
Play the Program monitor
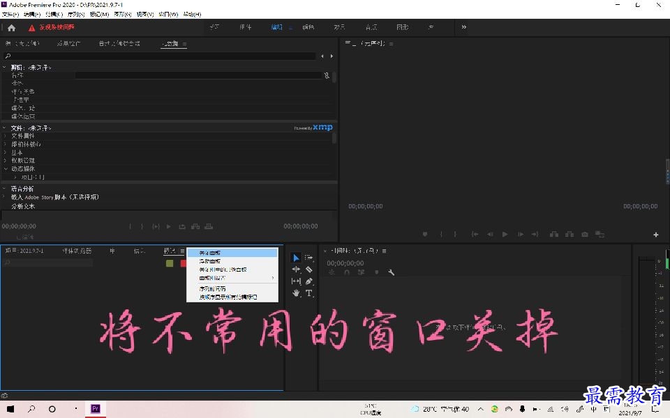(505, 234)
